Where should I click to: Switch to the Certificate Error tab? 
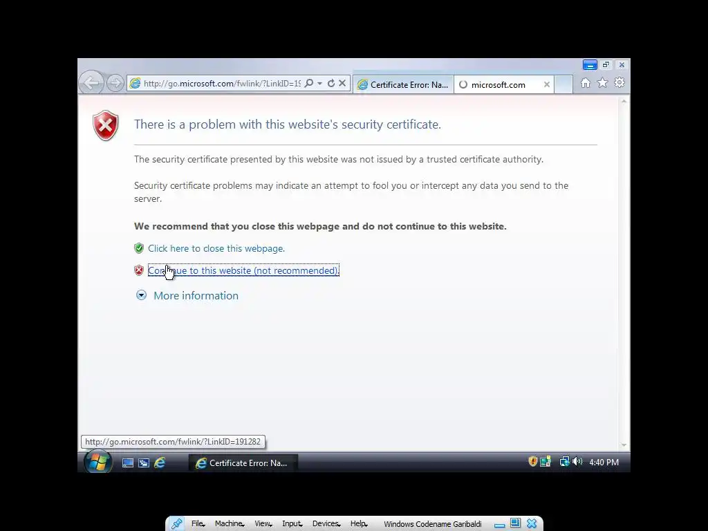tap(403, 84)
